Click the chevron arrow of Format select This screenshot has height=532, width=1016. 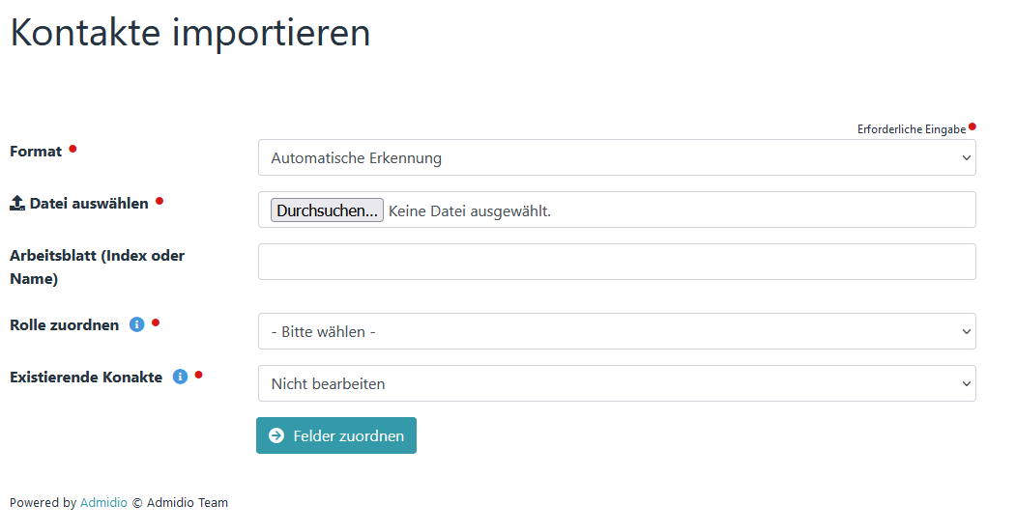[966, 158]
